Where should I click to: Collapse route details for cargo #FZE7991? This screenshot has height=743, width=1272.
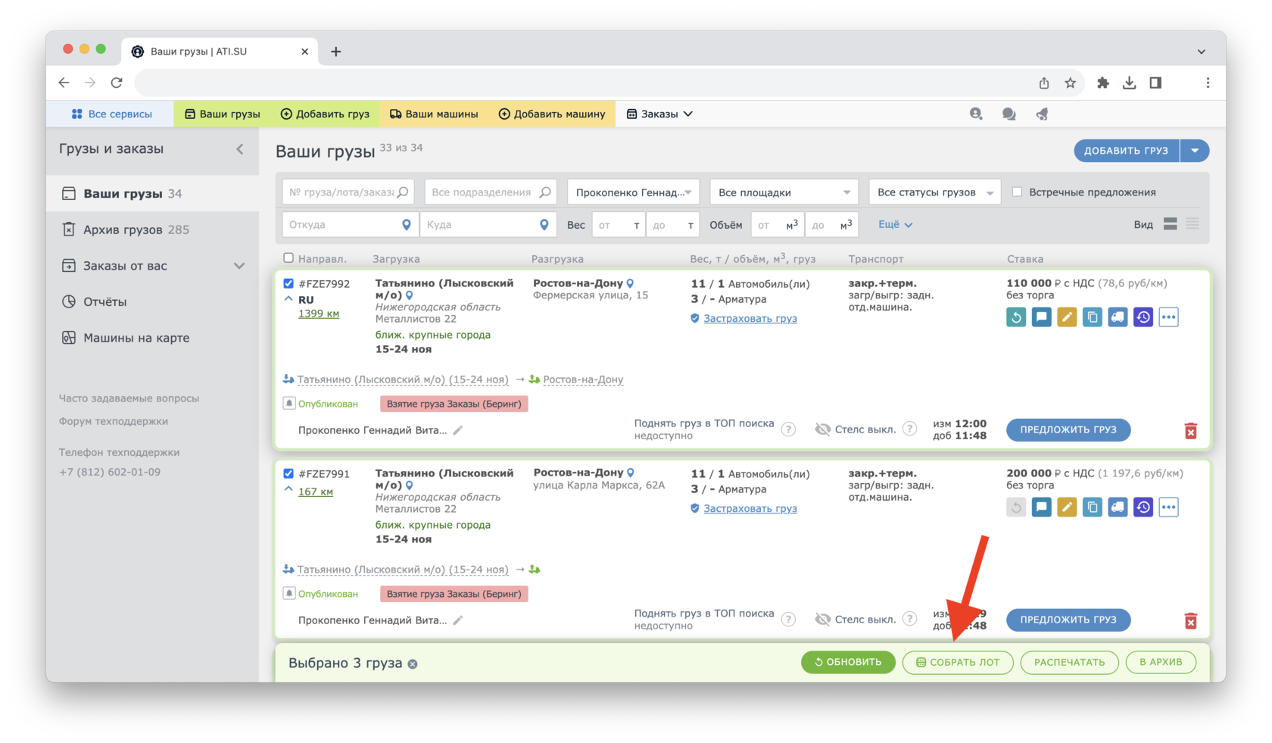(x=288, y=489)
